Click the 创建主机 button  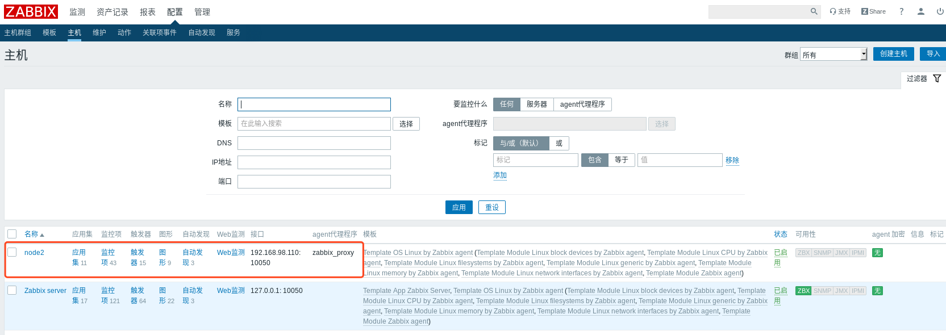893,54
